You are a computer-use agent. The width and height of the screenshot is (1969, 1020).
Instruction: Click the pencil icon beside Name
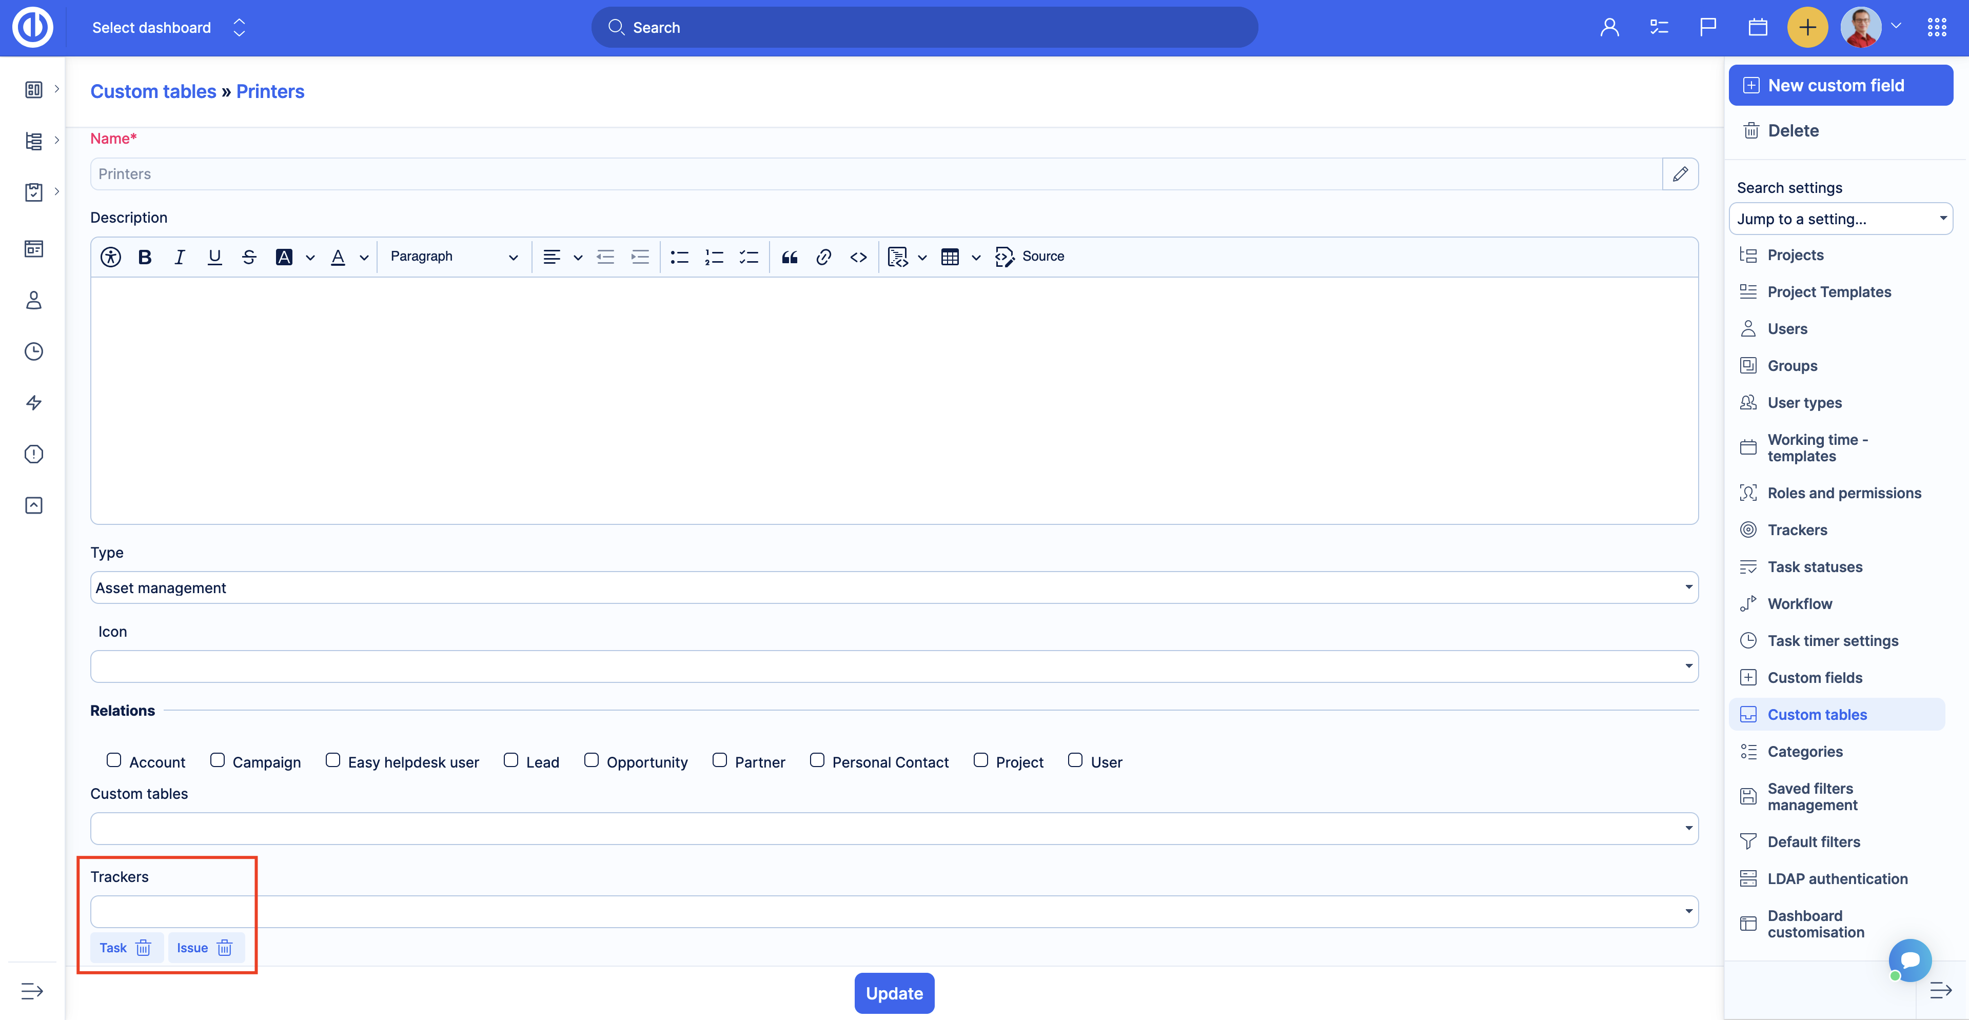(x=1680, y=174)
